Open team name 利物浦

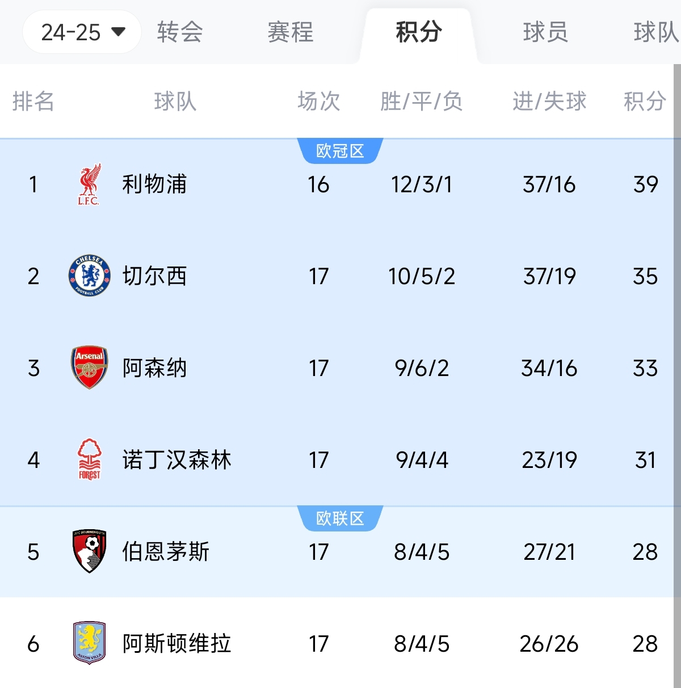154,184
